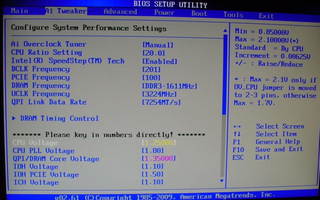Click the CPU PLL Voltage label
Image resolution: width=320 pixels, height=200 pixels.
(x=43, y=151)
